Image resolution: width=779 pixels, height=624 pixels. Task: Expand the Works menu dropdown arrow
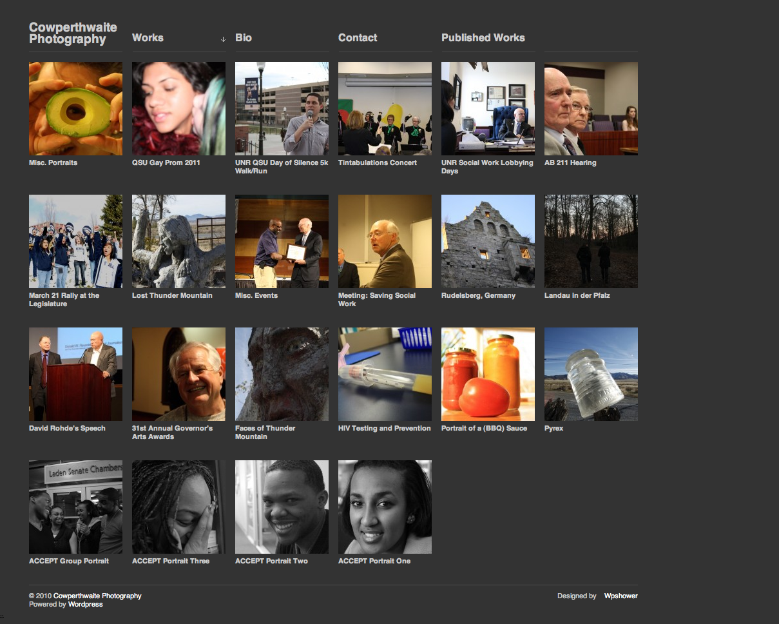click(223, 39)
